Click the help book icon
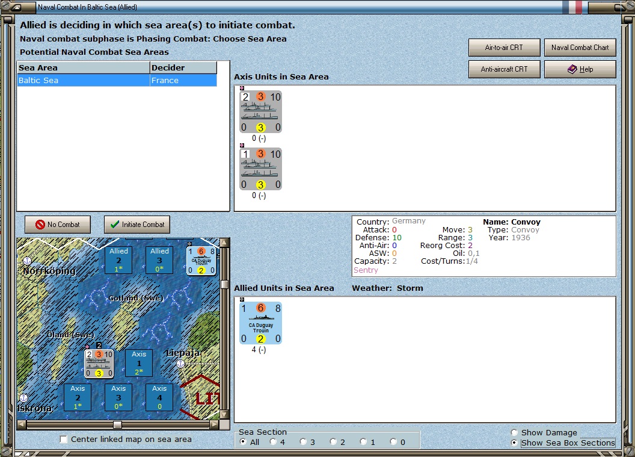The image size is (635, 457). coord(572,69)
